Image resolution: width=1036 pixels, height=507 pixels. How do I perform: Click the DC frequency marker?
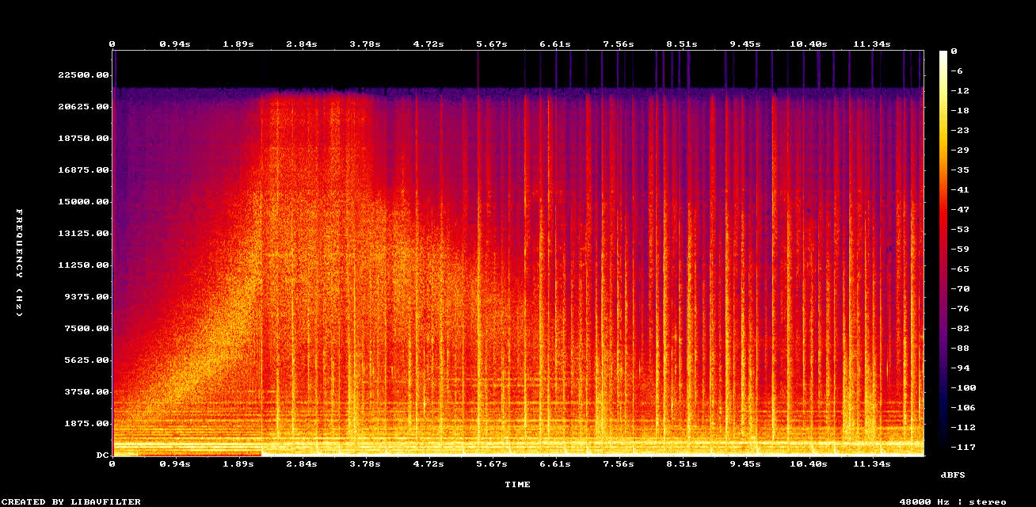pos(101,455)
